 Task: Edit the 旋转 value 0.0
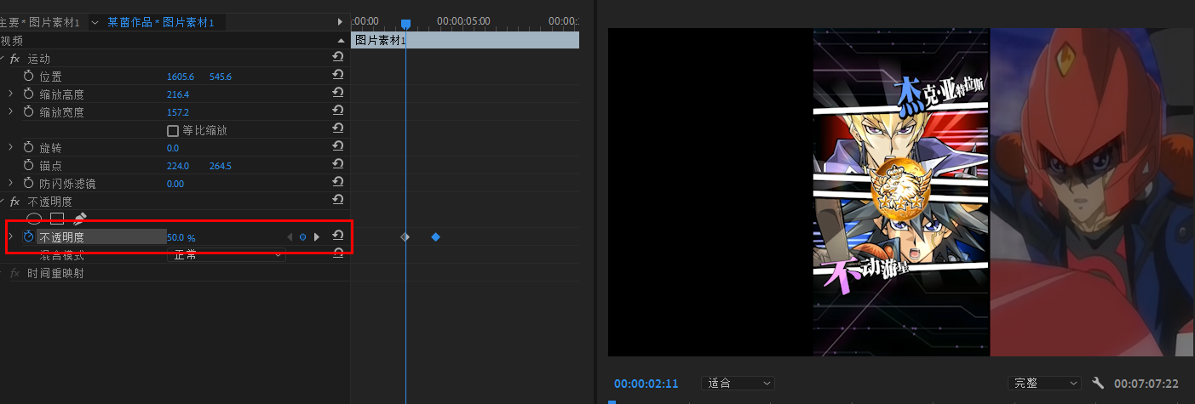(x=173, y=148)
